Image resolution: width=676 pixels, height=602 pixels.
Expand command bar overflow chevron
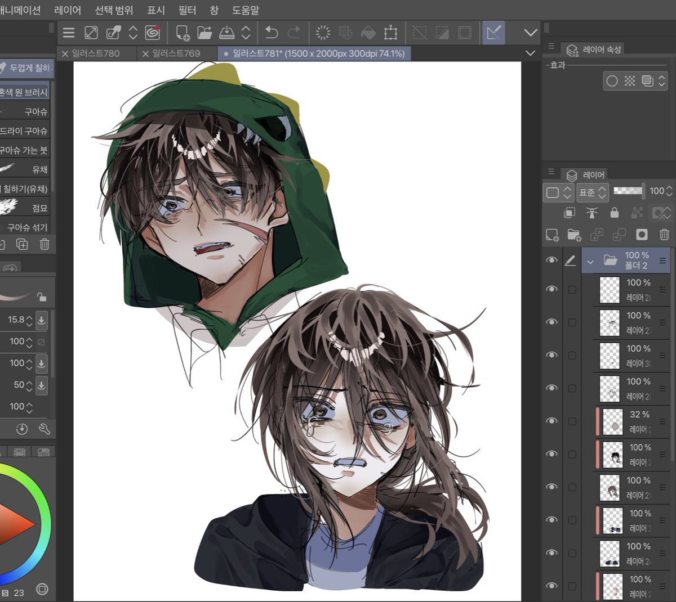[531, 33]
